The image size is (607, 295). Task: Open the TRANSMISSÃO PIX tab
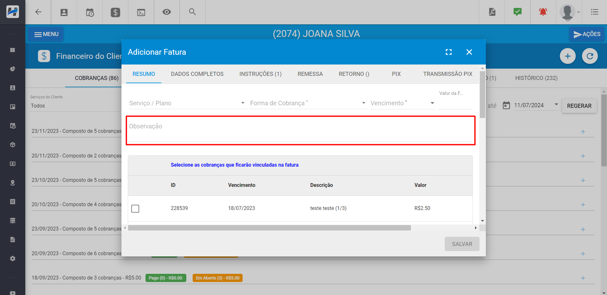point(448,74)
